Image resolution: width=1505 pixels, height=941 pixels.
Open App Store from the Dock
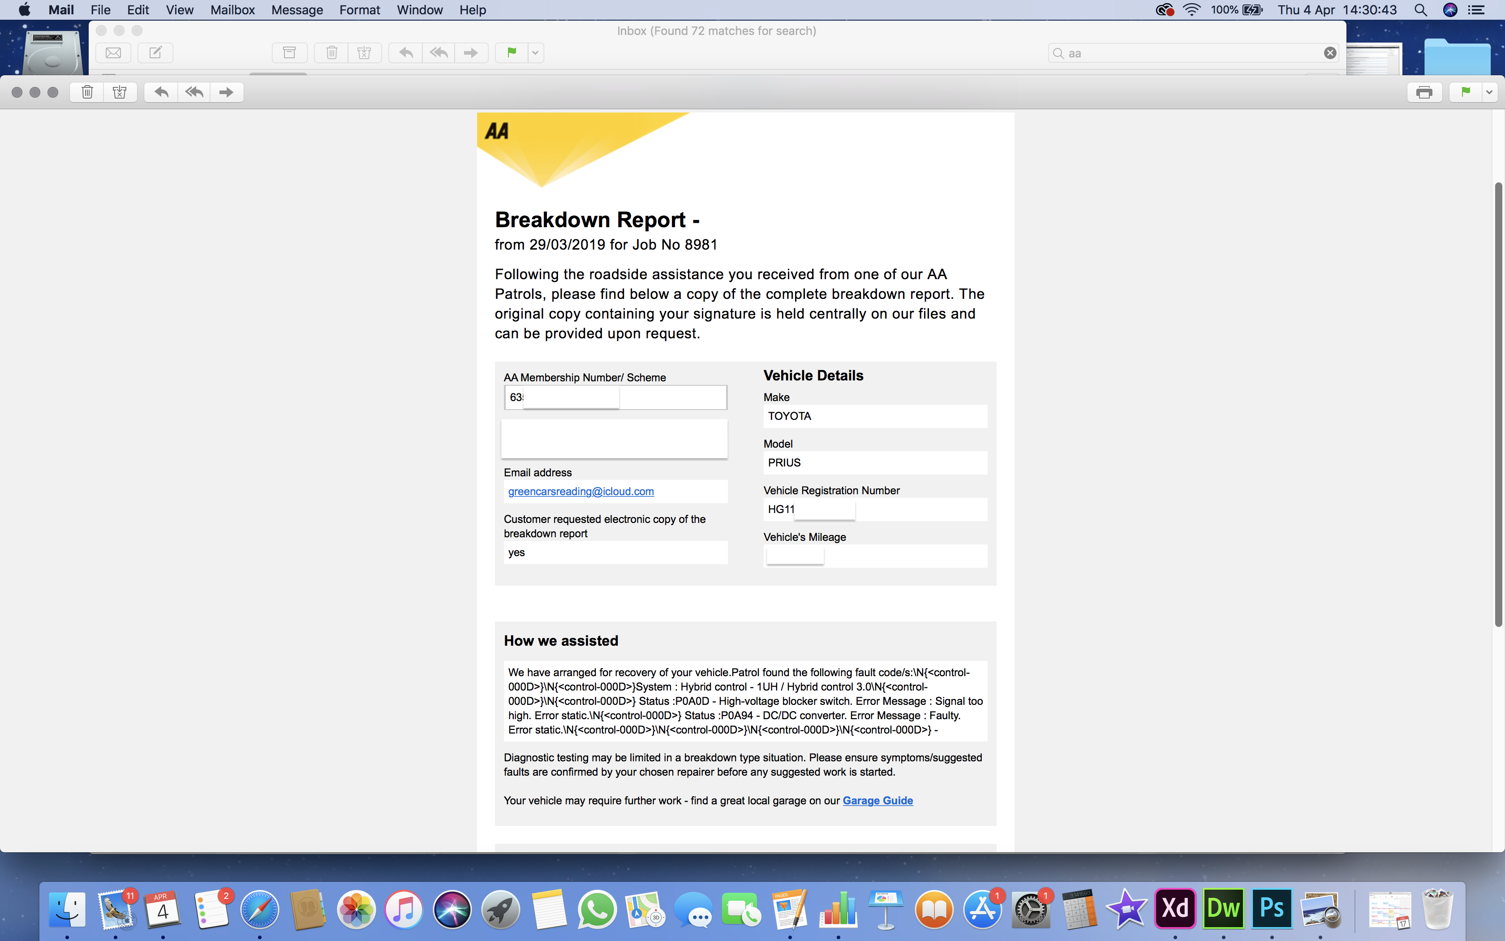click(983, 909)
